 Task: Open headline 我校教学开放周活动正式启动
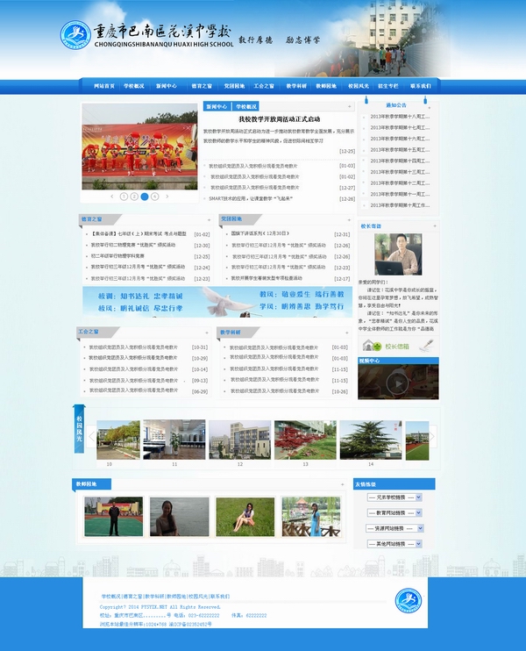279,118
